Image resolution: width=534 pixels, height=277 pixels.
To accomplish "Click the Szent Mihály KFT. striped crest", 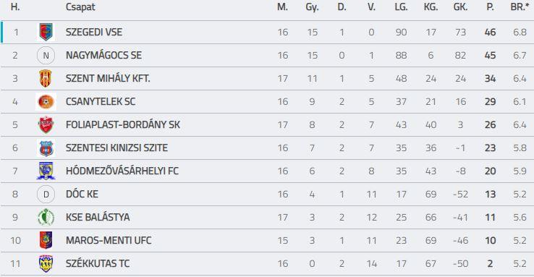I will tap(46, 79).
